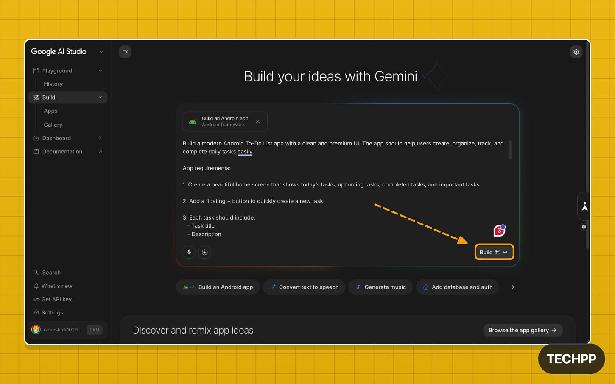The image size is (615, 384).
Task: Select the Generate music chip
Action: [380, 287]
